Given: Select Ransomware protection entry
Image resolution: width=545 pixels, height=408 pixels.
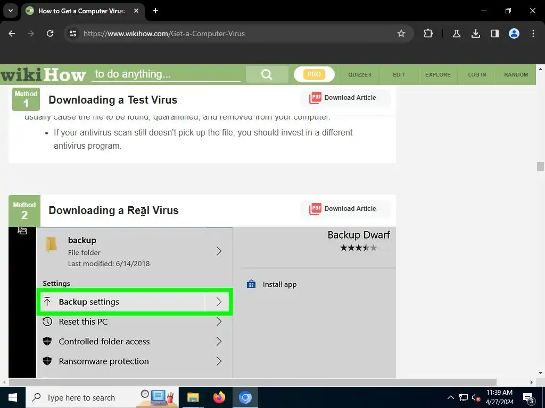Looking at the screenshot, I should [x=135, y=361].
